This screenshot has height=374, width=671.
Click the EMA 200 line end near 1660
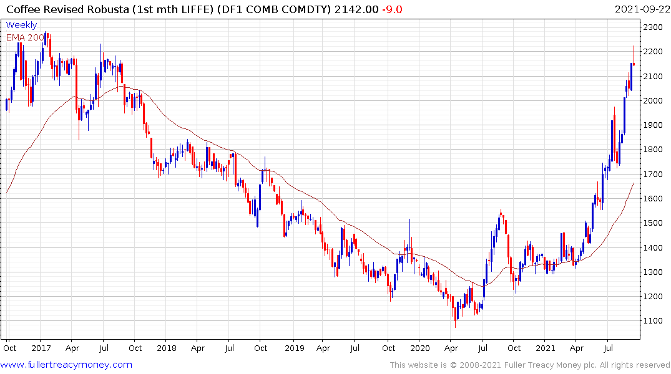coord(634,183)
